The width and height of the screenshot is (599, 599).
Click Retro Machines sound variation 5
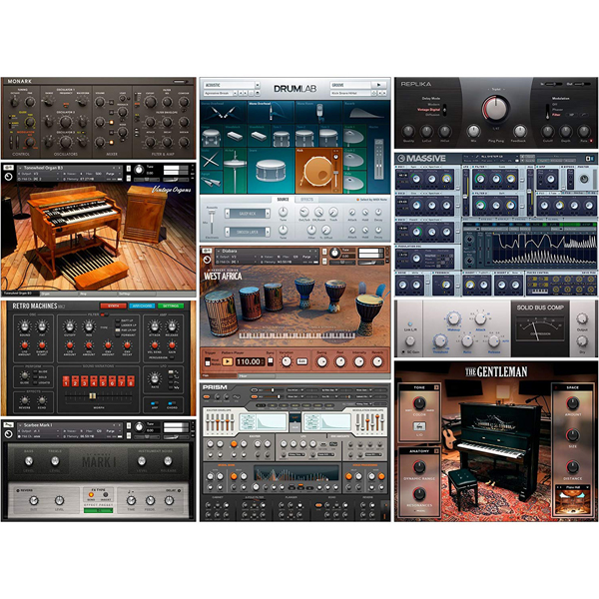click(103, 381)
